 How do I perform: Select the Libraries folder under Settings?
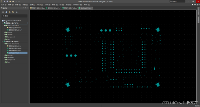[x=10, y=35]
